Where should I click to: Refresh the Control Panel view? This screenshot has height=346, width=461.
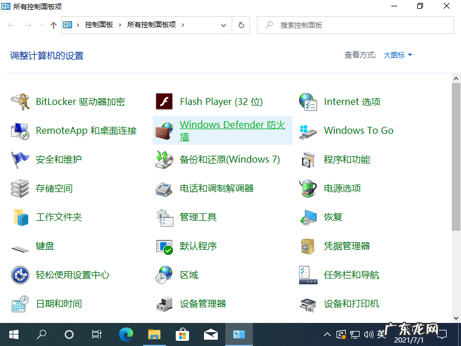click(x=241, y=25)
